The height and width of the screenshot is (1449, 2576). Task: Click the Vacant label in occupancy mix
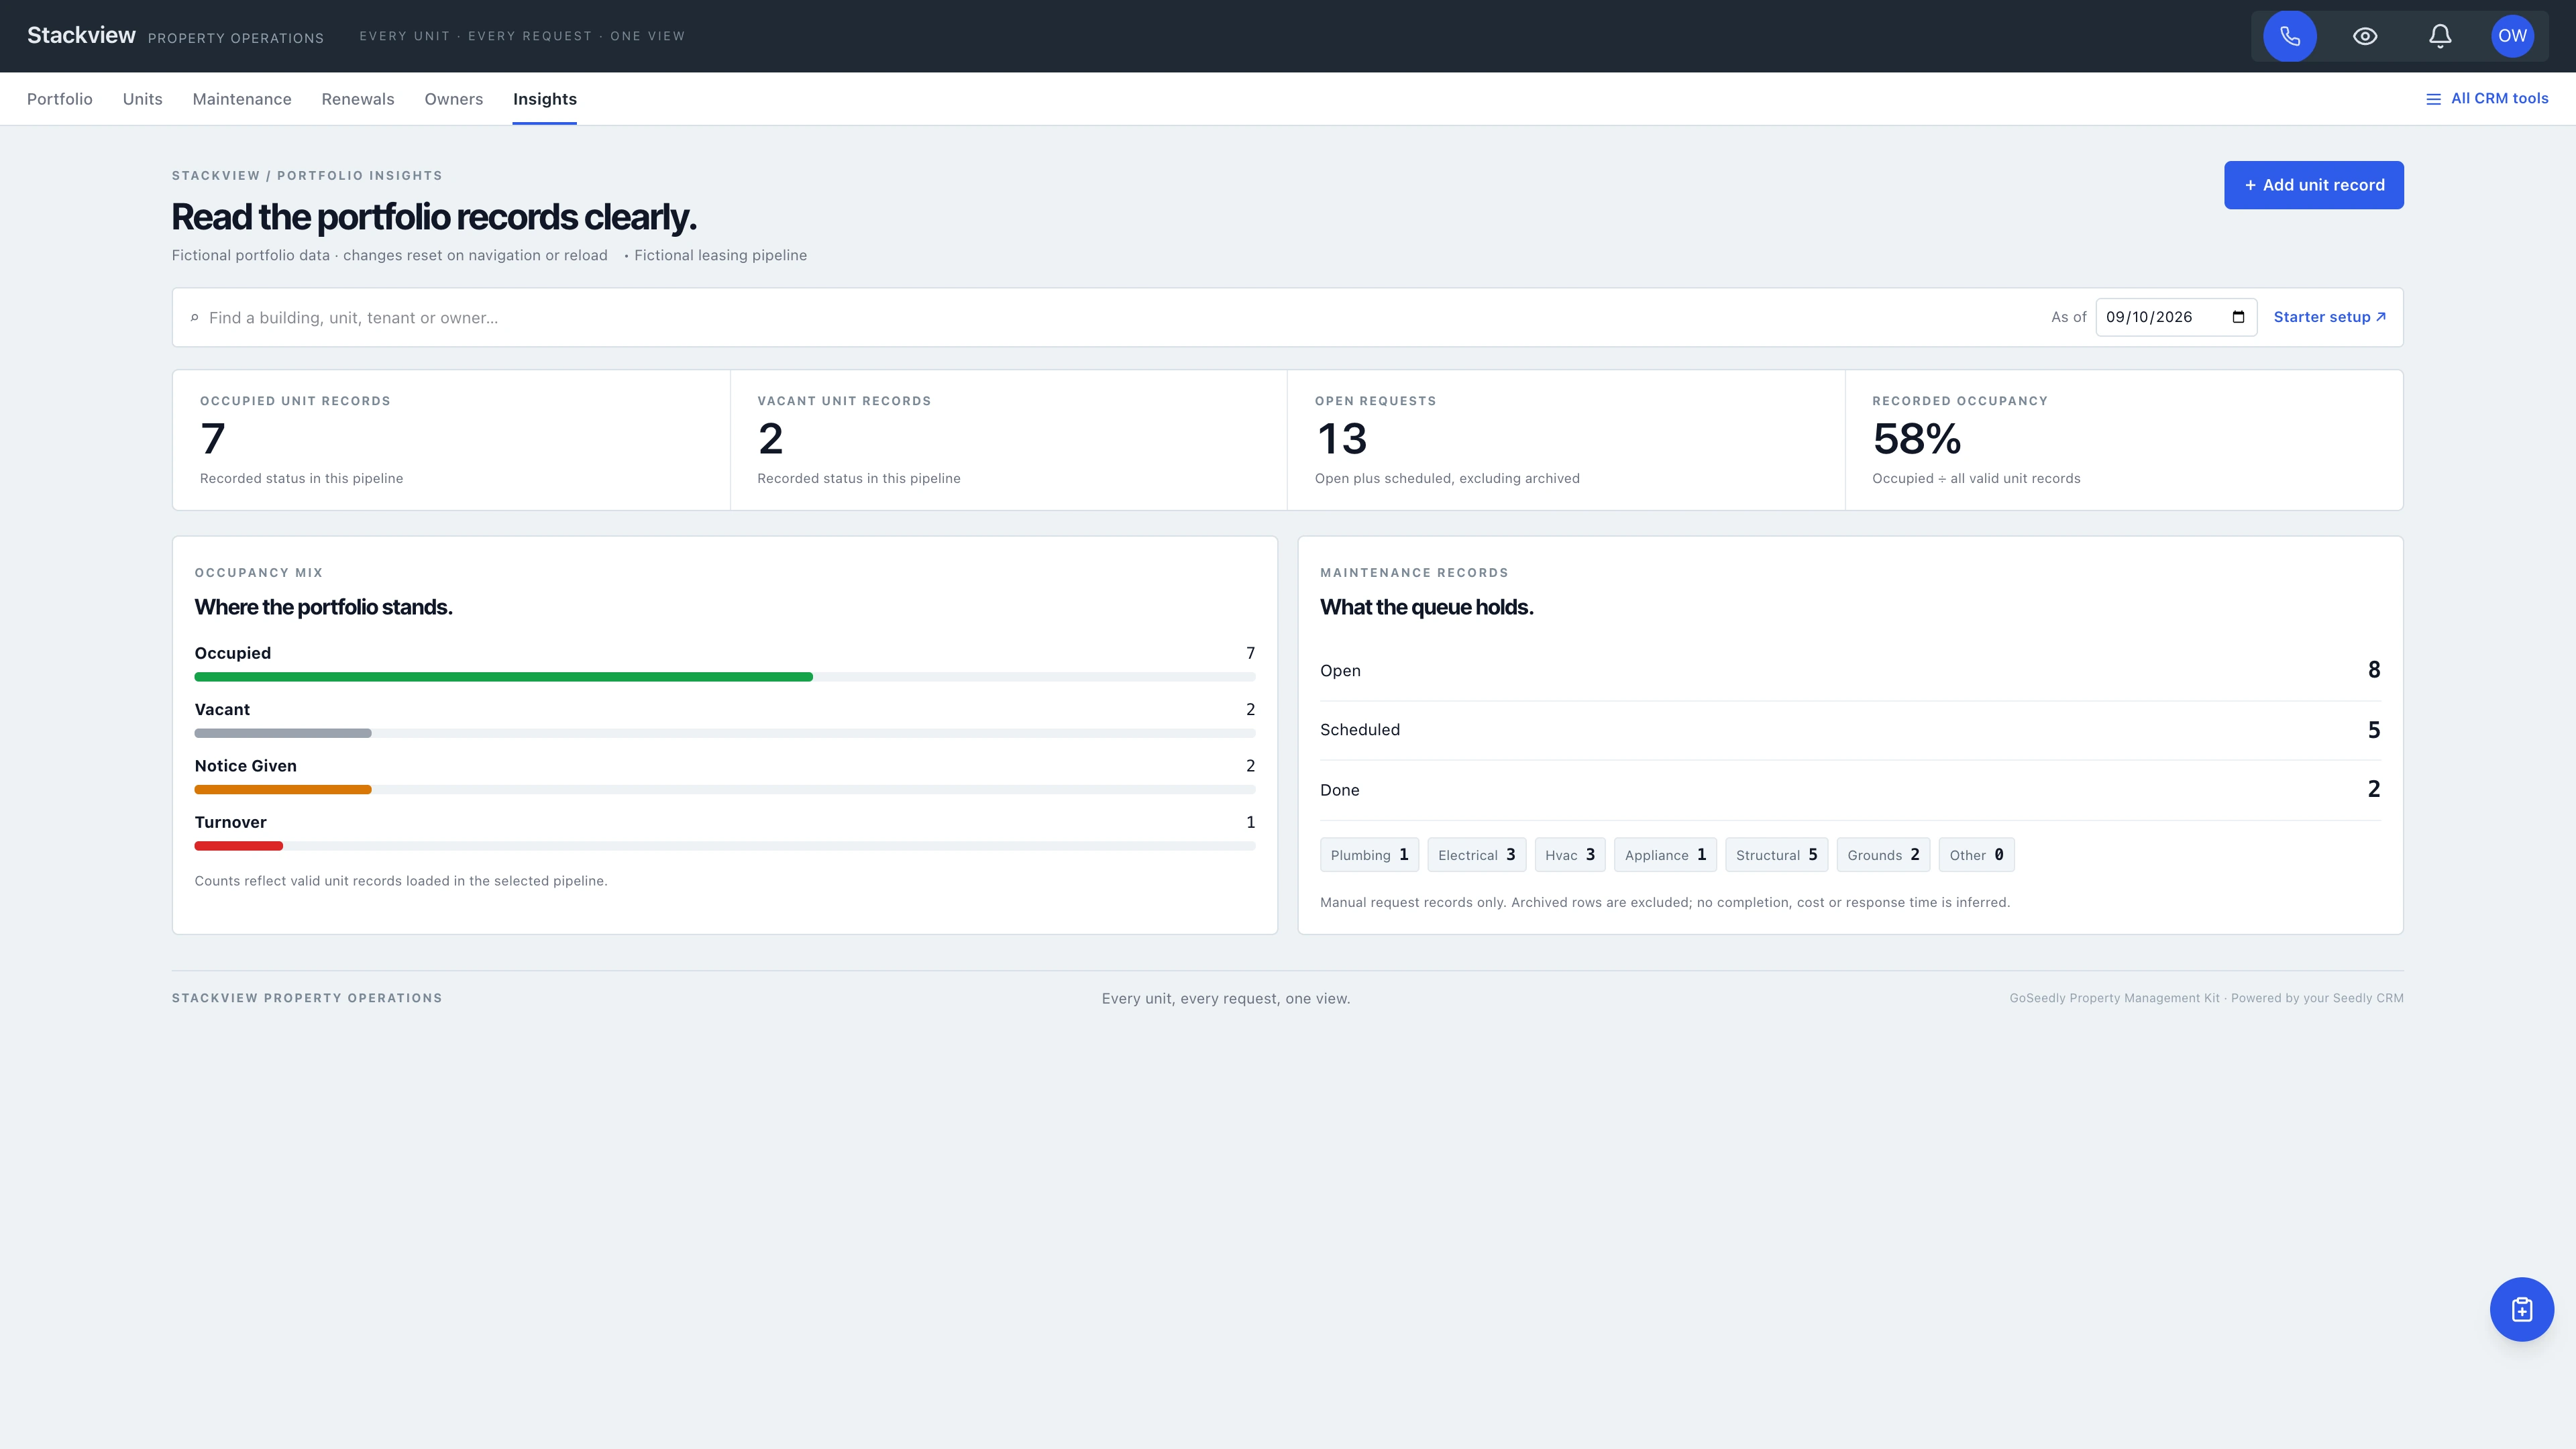[x=222, y=710]
